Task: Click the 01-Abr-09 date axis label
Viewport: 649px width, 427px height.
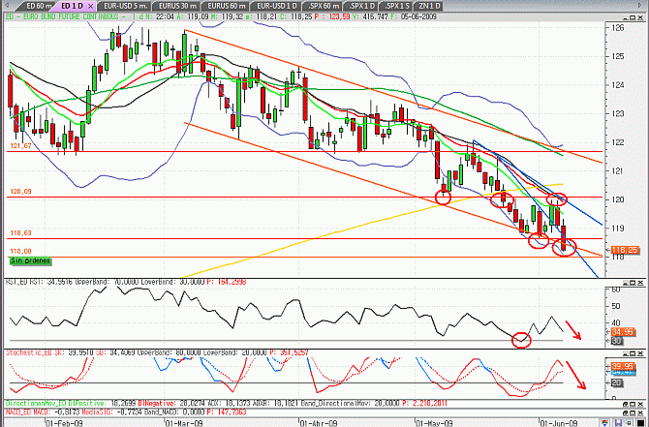Action: click(x=319, y=423)
